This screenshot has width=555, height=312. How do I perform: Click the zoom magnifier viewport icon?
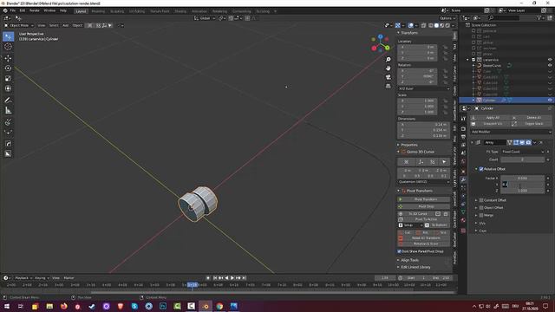pyautogui.click(x=388, y=60)
